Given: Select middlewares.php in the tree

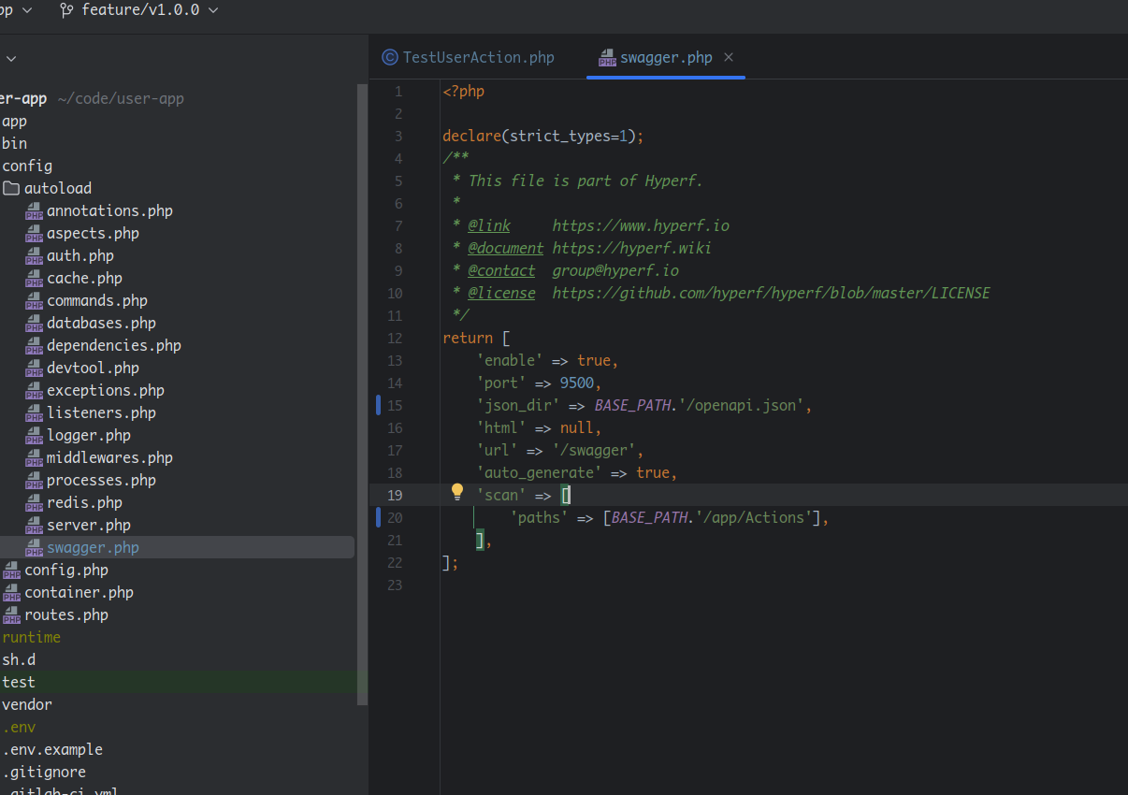Looking at the screenshot, I should [109, 457].
